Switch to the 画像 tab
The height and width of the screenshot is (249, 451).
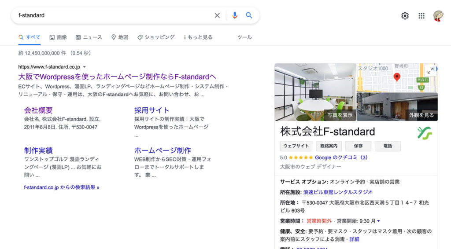click(x=58, y=37)
